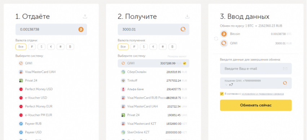Click the e-Voucher PM EUR icon

[x=21, y=115]
